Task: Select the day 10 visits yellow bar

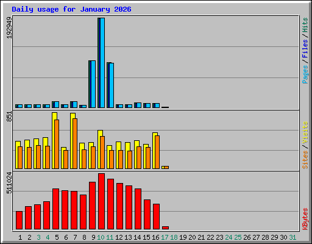Action: click(100, 149)
